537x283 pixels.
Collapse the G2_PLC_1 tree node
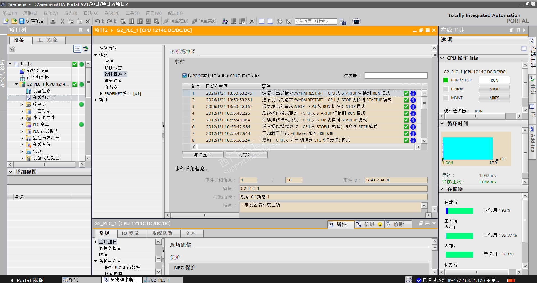tap(16, 84)
